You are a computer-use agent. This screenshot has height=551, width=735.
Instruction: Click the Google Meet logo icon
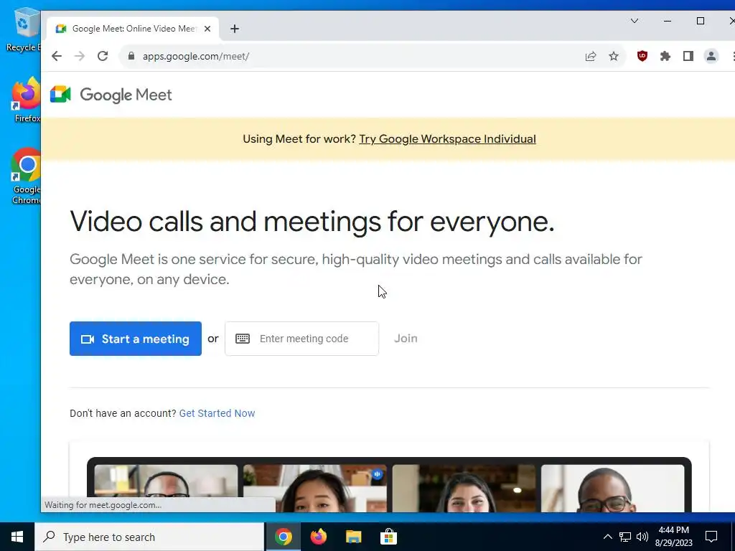(60, 95)
